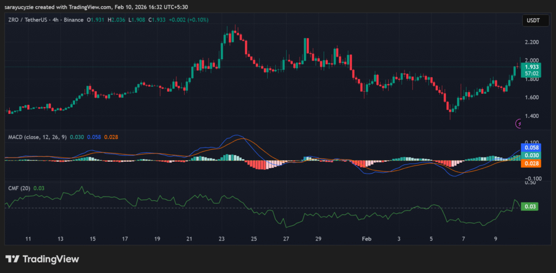Viewport: 556px width, 273px height.
Task: Click the TradingView wordmark text
Action: tap(50, 259)
